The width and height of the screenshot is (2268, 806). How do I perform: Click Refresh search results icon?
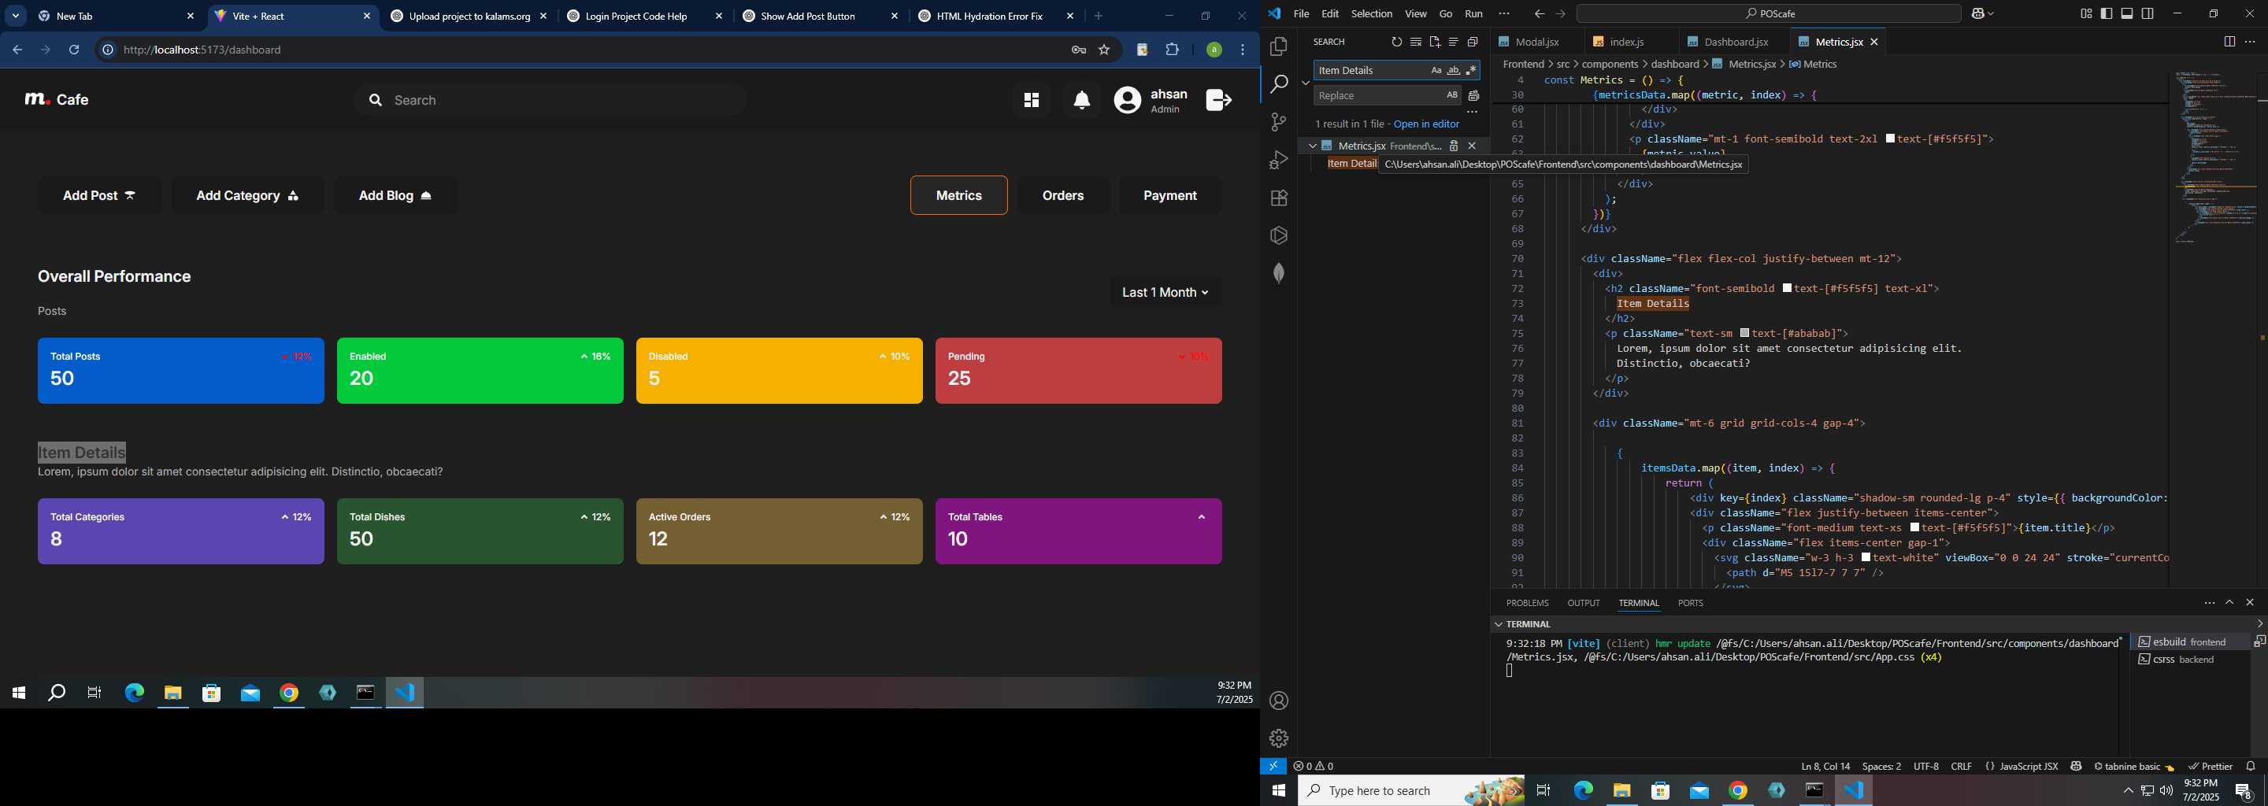[x=1396, y=43]
